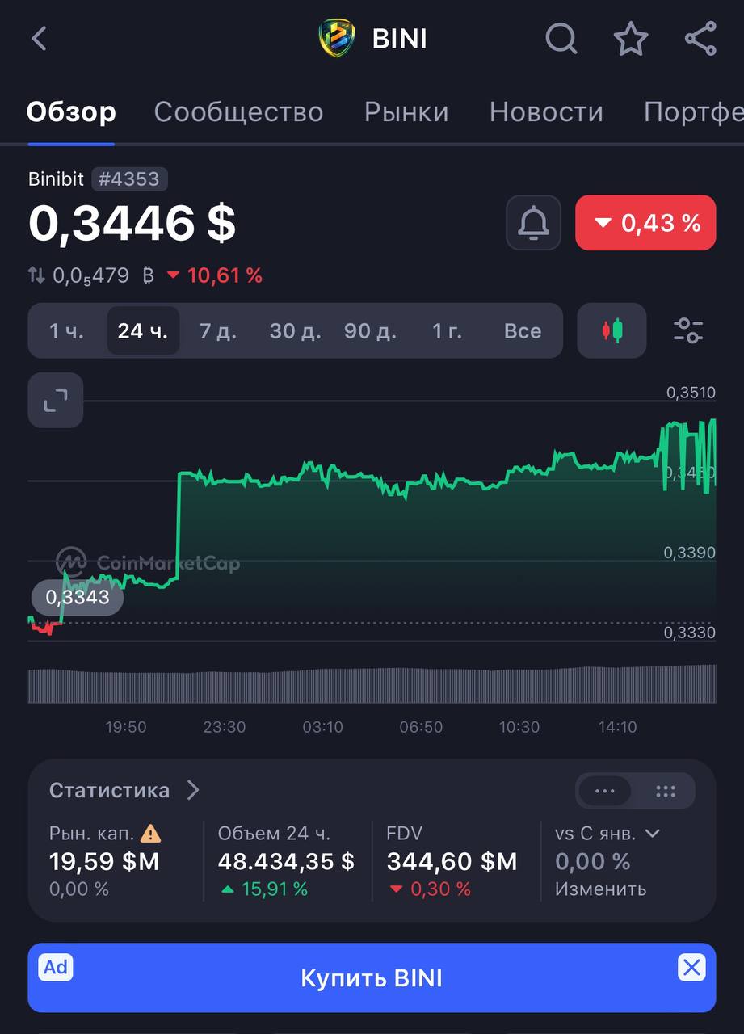The width and height of the screenshot is (744, 1034).
Task: Select the 7 д. time range
Action: coord(217,330)
